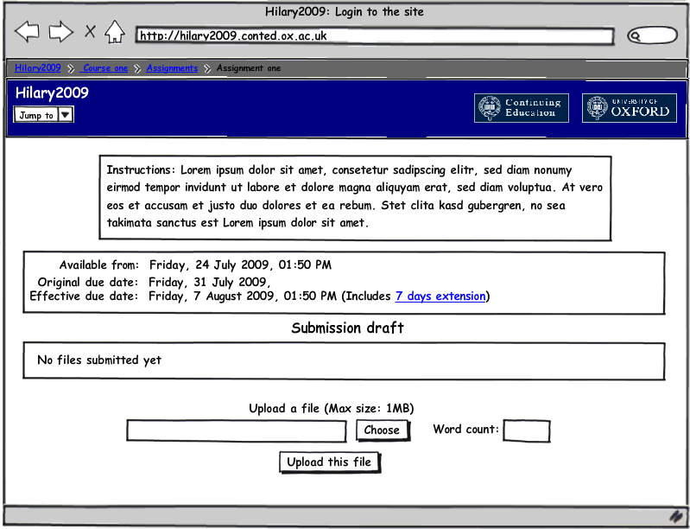
Task: Focus the upload file path field
Action: point(236,430)
